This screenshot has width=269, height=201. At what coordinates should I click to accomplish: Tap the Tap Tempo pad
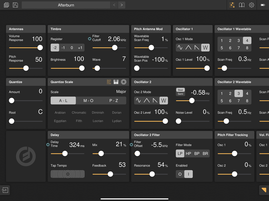pyautogui.click(x=68, y=174)
